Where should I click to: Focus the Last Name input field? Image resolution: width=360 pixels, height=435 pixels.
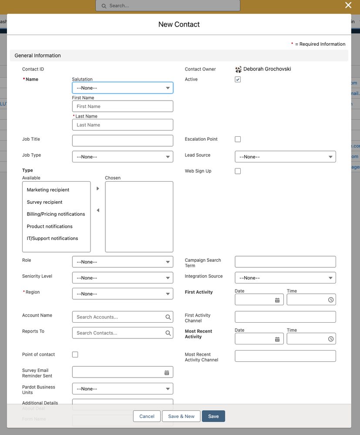tap(123, 125)
